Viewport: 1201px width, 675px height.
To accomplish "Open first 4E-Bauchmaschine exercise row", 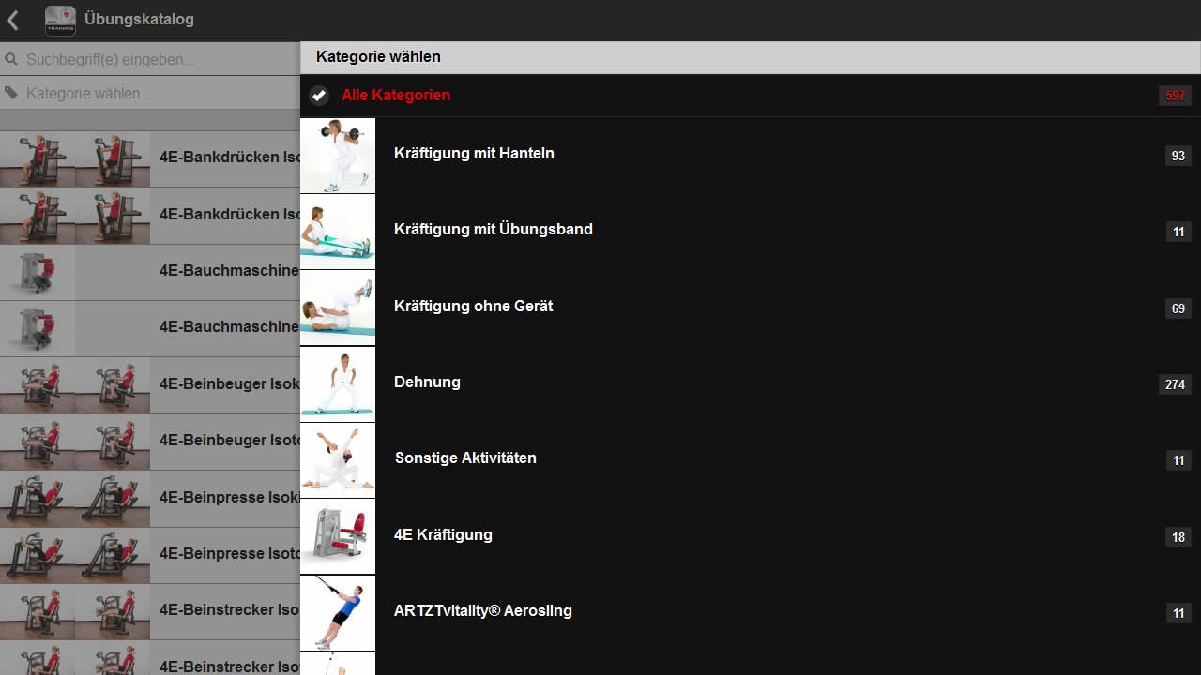I will click(x=150, y=272).
